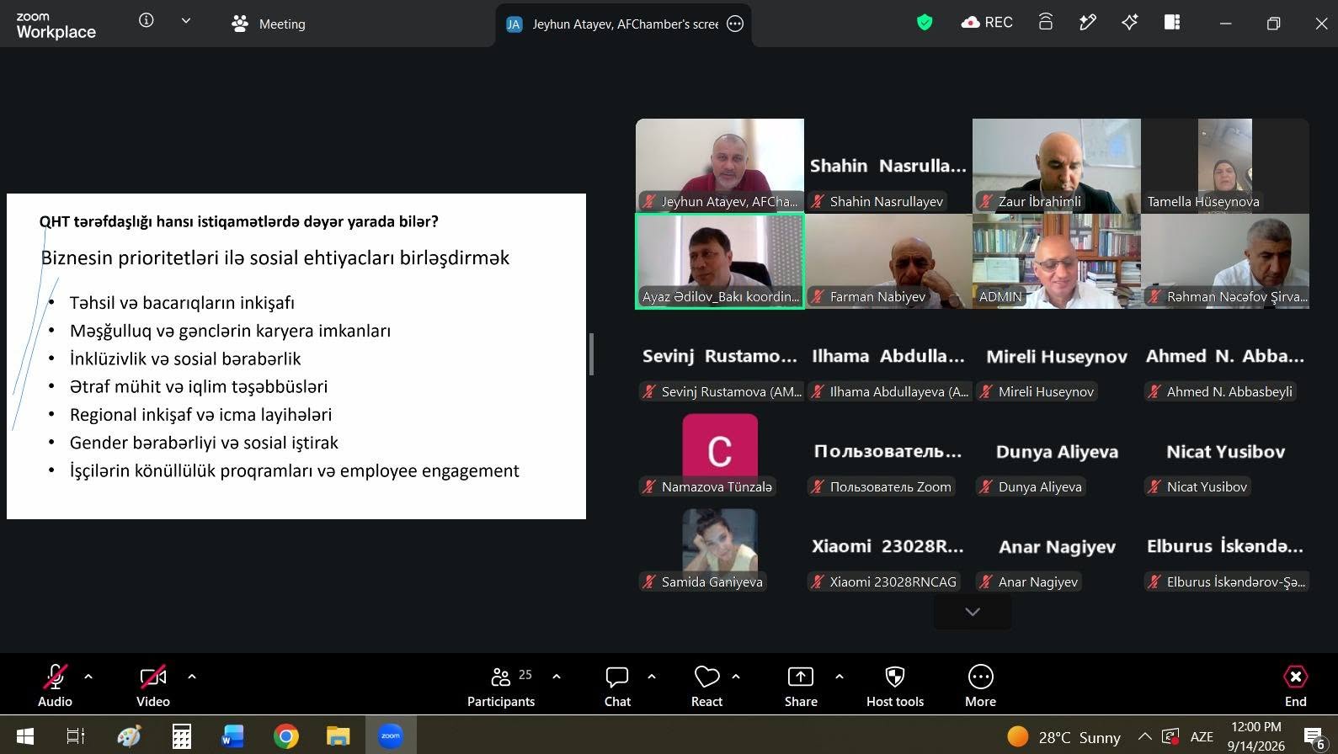
Task: Open the Participants panel
Action: pyautogui.click(x=501, y=686)
